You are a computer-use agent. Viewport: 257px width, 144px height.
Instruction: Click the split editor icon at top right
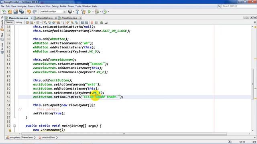(255, 22)
